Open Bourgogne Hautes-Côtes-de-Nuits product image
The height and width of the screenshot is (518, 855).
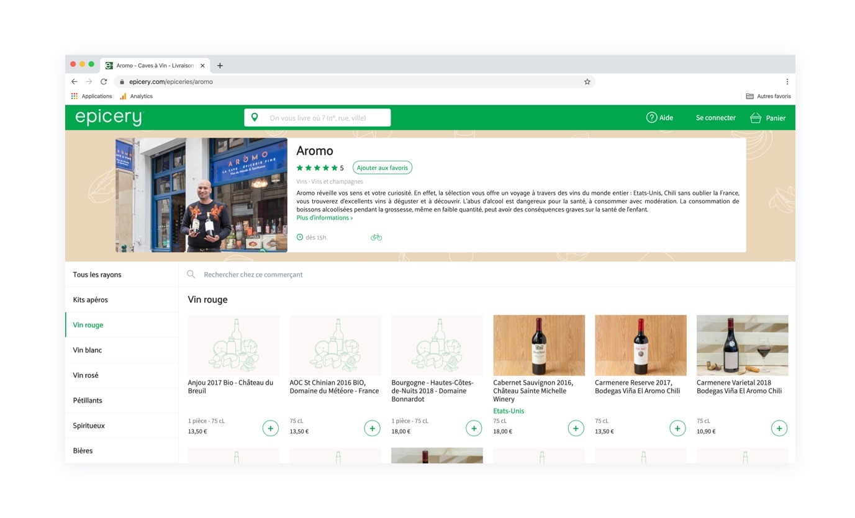(x=437, y=345)
